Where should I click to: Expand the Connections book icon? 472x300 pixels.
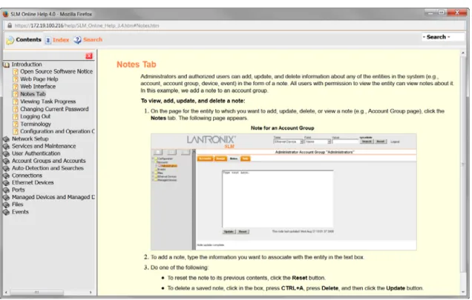[x=7, y=176]
